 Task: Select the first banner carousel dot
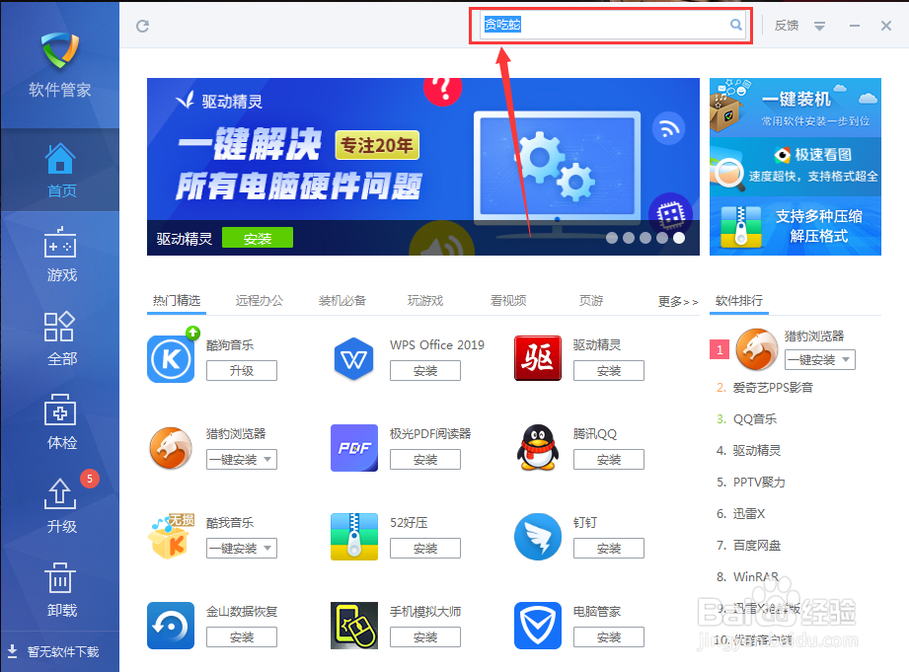coord(612,238)
